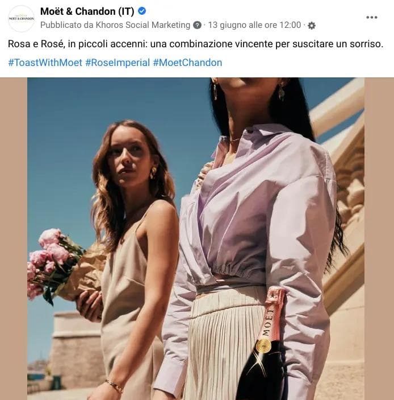Open the gear audience settings icon

point(312,26)
